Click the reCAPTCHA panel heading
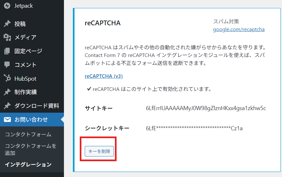Image resolution: width=282 pixels, height=177 pixels. point(102,23)
